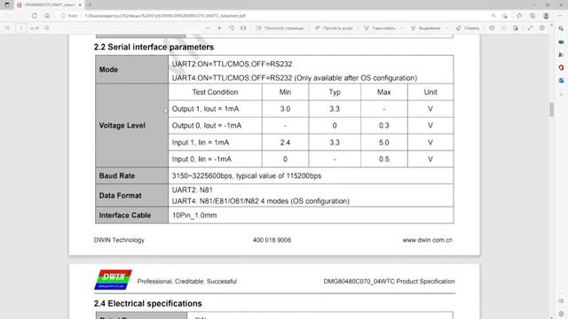
Task: Click the zoom magnifier in the address bar
Action: [x=493, y=16]
